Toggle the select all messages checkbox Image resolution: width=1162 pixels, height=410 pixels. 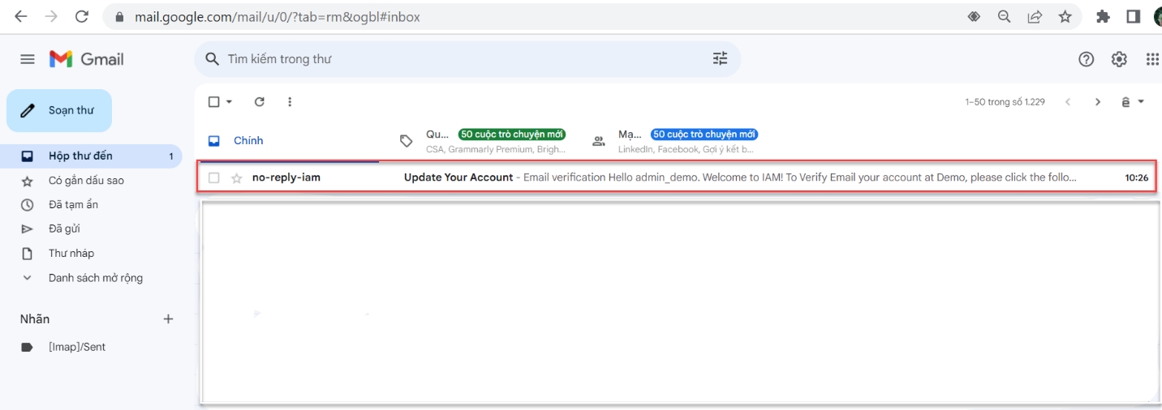coord(214,102)
